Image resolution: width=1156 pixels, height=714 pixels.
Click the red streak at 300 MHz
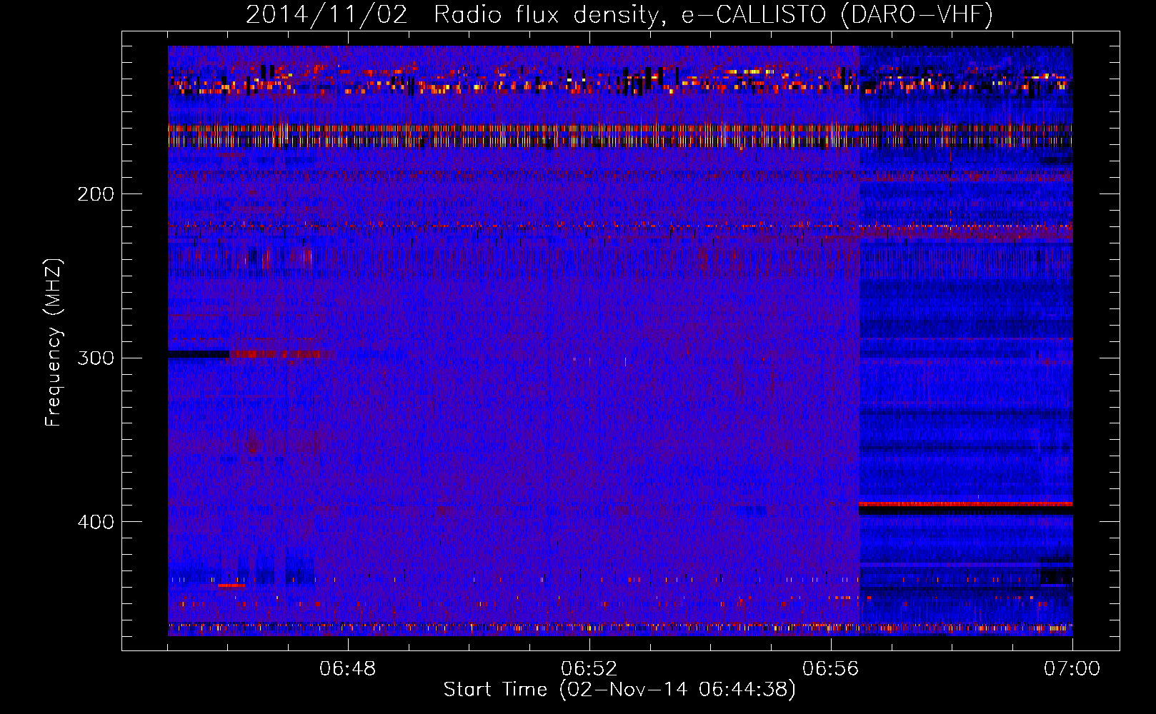pyautogui.click(x=279, y=354)
